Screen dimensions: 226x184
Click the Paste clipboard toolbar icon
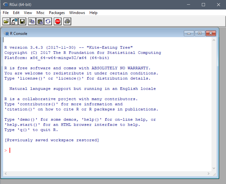tap(40, 22)
